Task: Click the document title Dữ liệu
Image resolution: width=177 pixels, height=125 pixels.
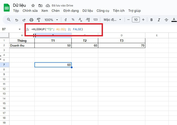Action: pos(19,5)
